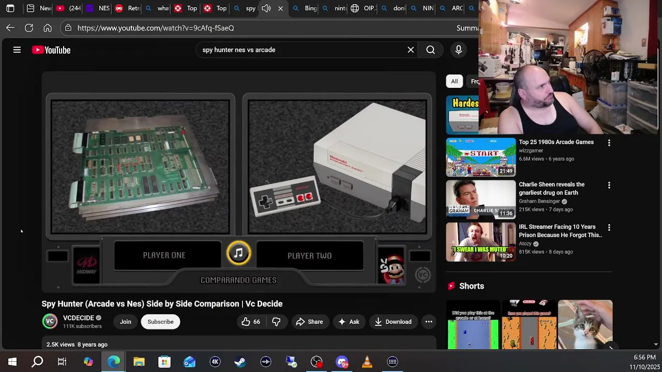Open Windows Search from taskbar
This screenshot has width=662, height=372.
[37, 362]
